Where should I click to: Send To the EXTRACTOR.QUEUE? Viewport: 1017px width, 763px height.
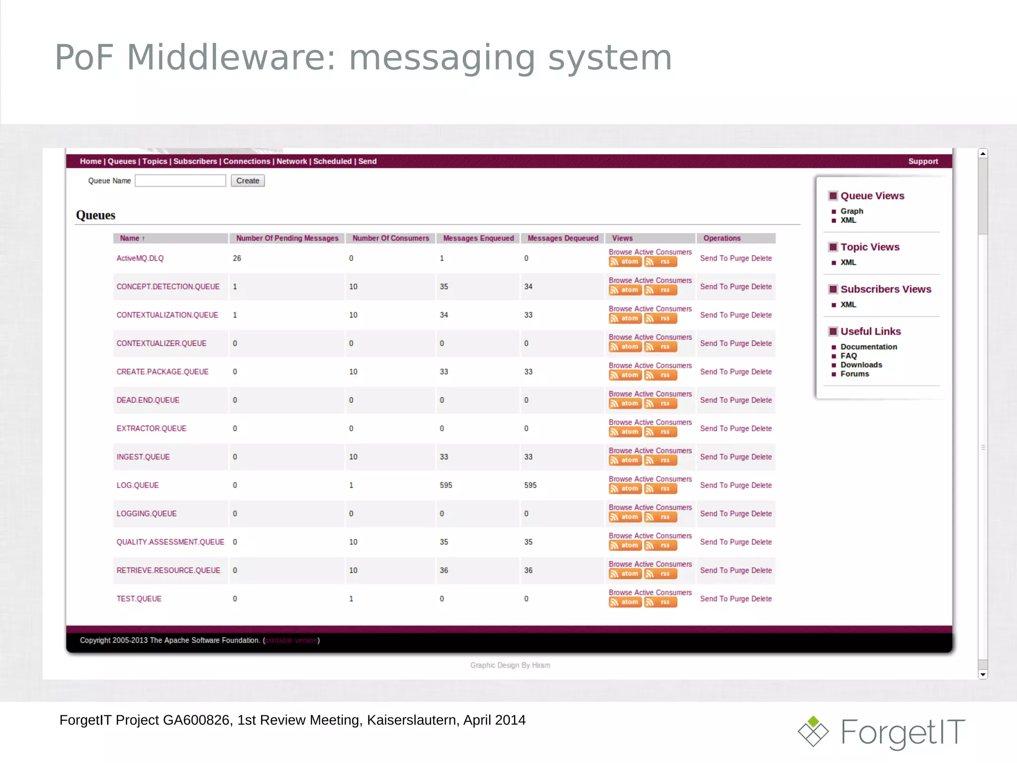pos(714,428)
